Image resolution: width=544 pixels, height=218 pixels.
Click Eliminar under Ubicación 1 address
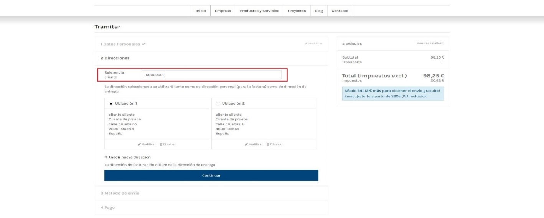point(168,144)
